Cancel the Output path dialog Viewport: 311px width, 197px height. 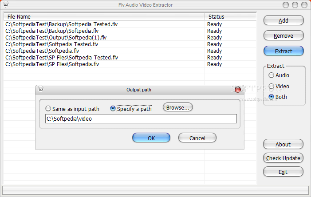click(197, 138)
